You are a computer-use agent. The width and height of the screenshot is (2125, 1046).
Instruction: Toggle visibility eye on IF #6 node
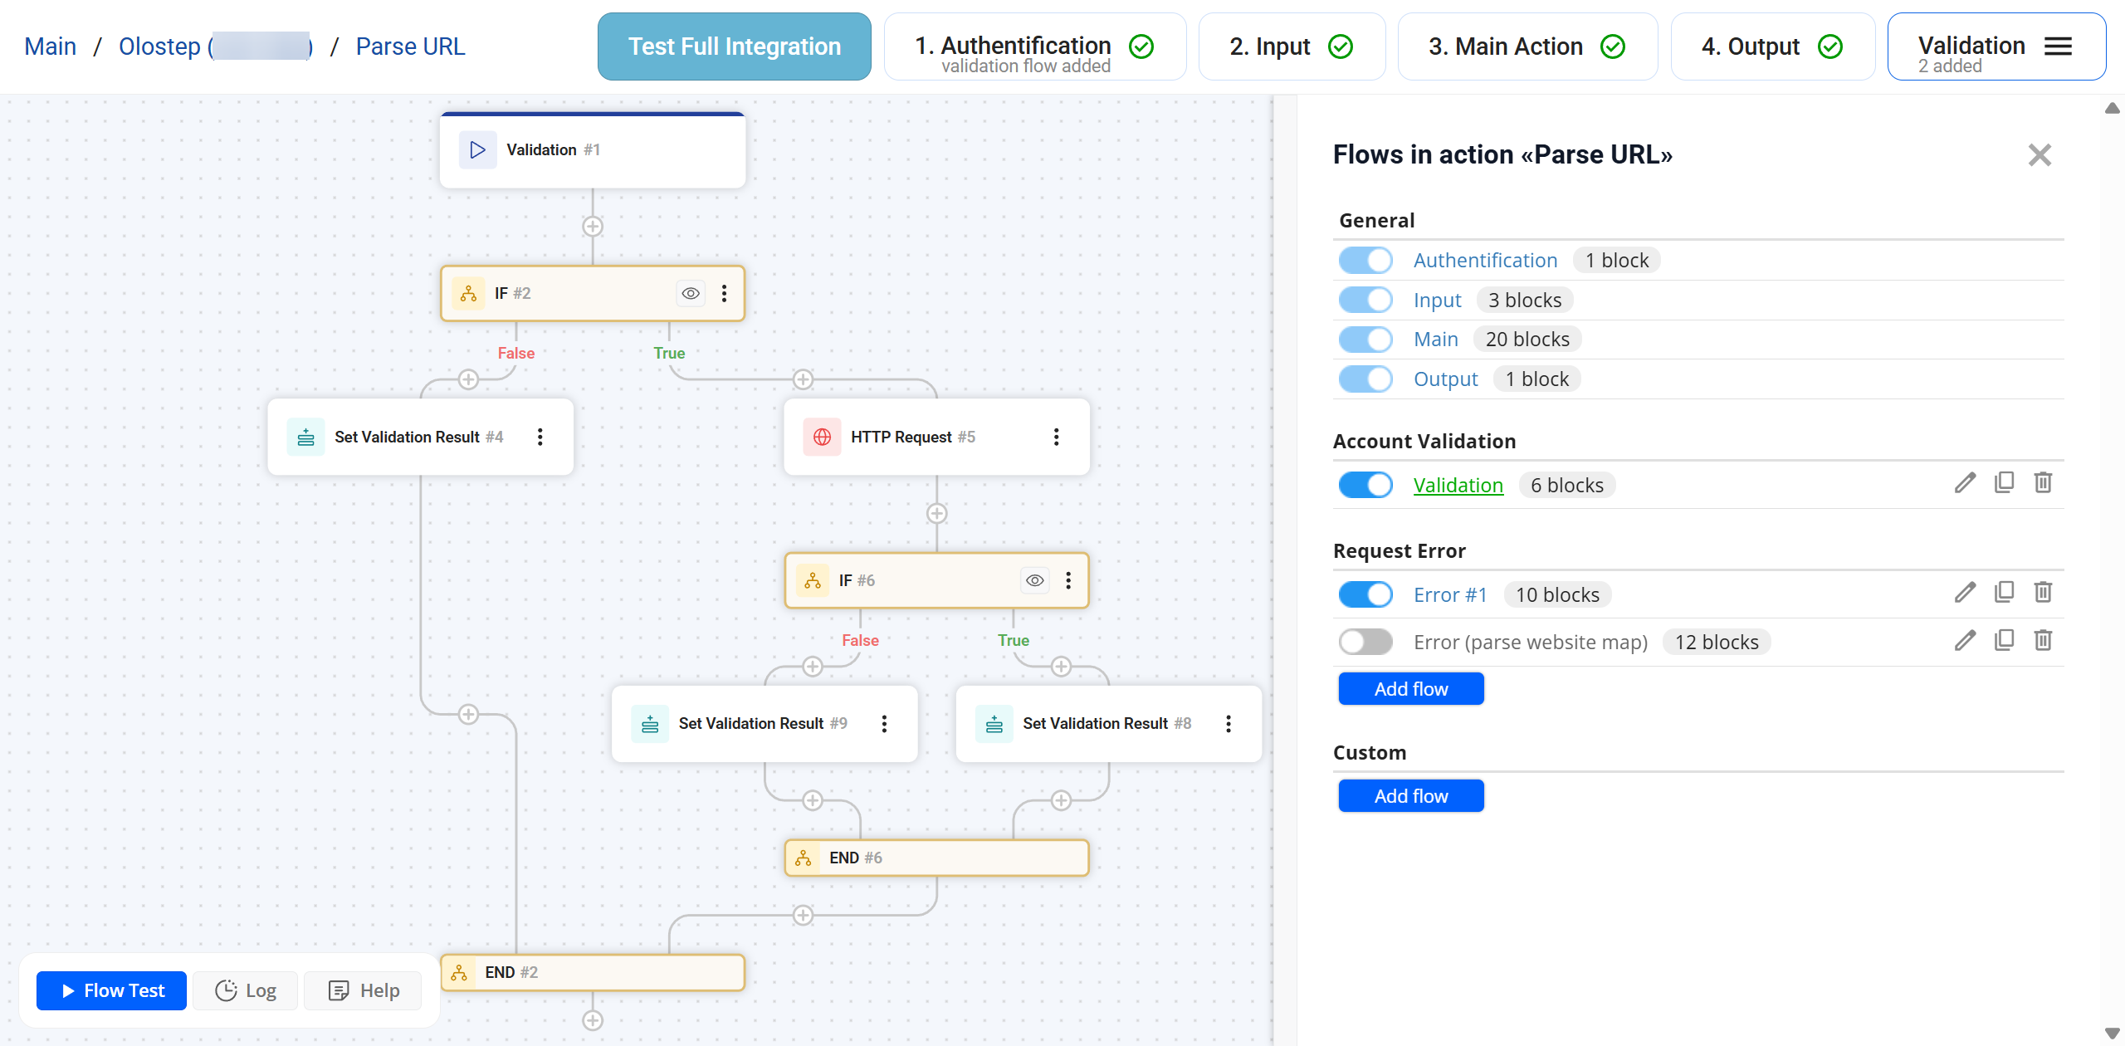[x=1034, y=580]
